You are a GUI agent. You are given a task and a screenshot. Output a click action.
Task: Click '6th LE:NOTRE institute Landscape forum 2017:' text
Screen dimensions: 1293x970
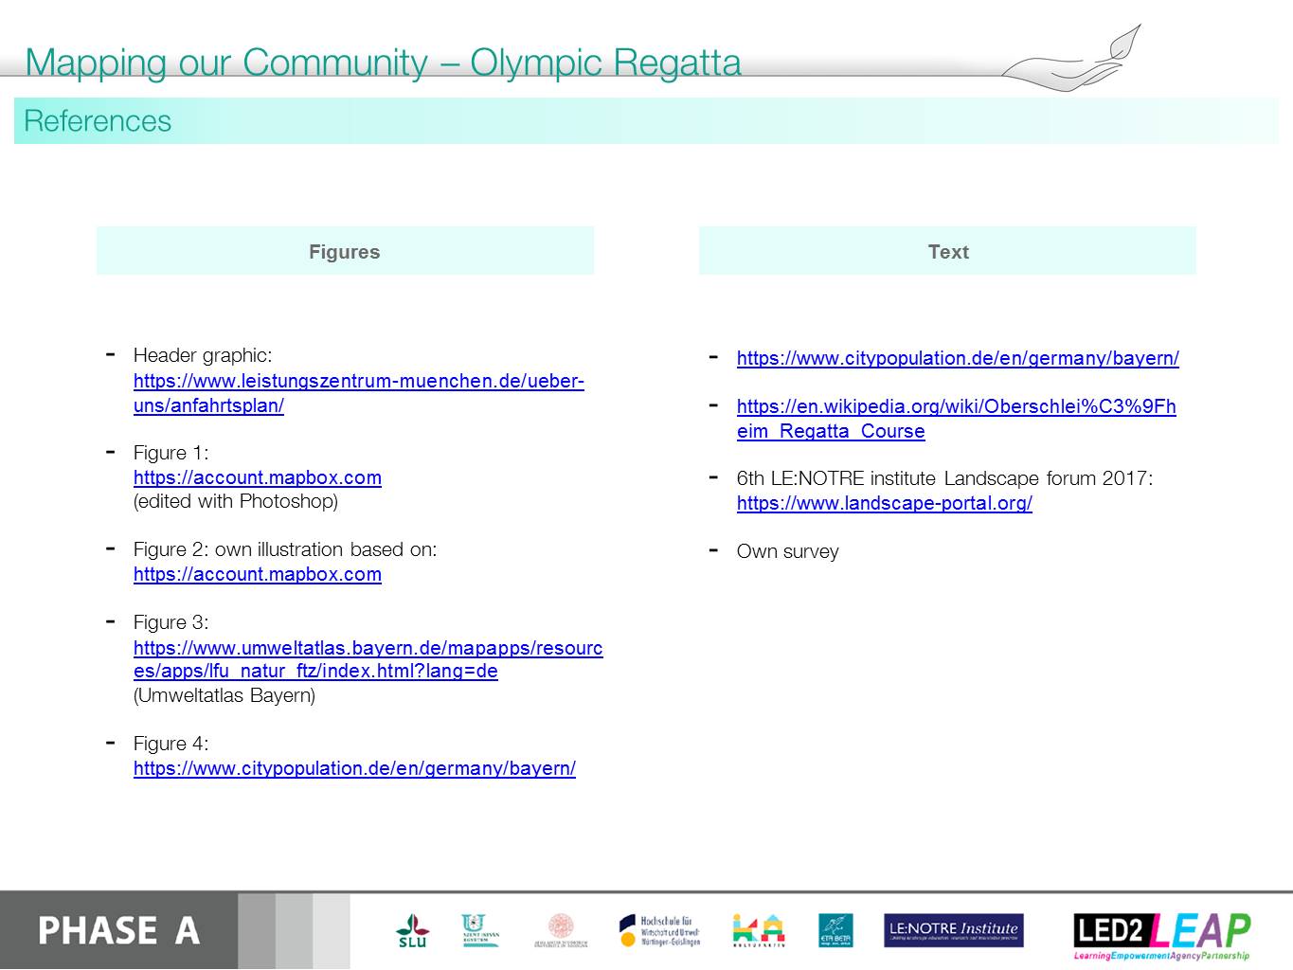(945, 478)
